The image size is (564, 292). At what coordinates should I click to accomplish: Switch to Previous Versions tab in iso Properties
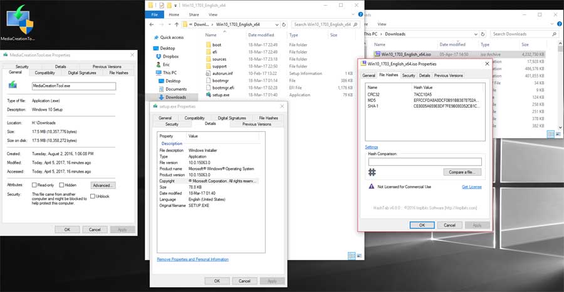448,75
